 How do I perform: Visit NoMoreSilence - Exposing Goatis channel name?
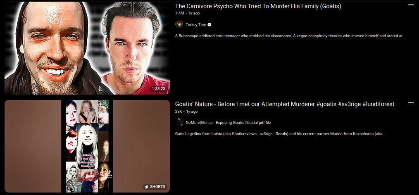228,123
